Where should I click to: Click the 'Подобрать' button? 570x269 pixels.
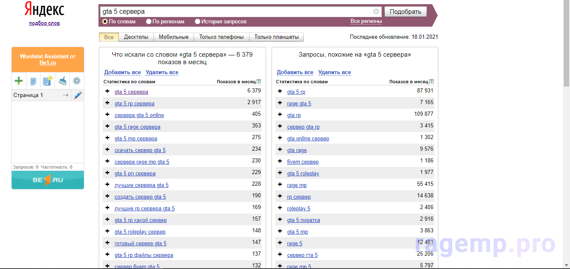coord(405,12)
